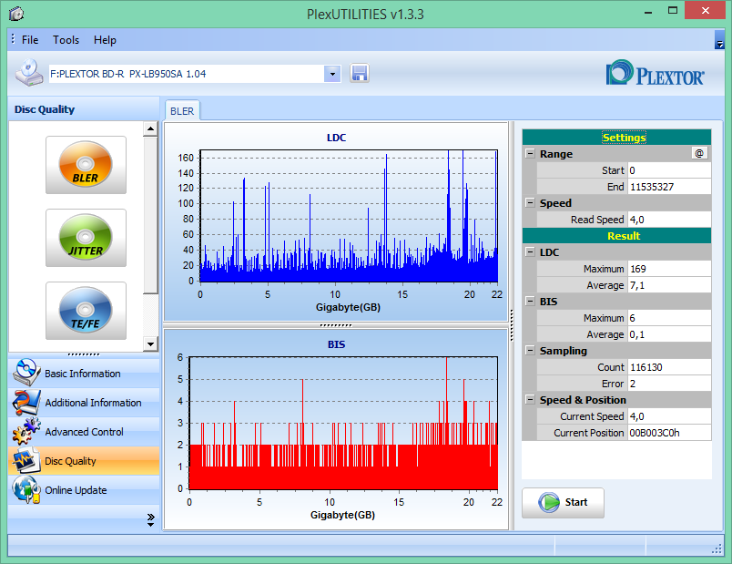Open the toolbar options dropdown at menu bar end
732x564 pixels.
pyautogui.click(x=719, y=41)
